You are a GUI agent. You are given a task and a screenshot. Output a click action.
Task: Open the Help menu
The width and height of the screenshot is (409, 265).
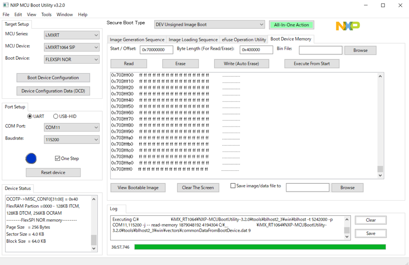(83, 15)
